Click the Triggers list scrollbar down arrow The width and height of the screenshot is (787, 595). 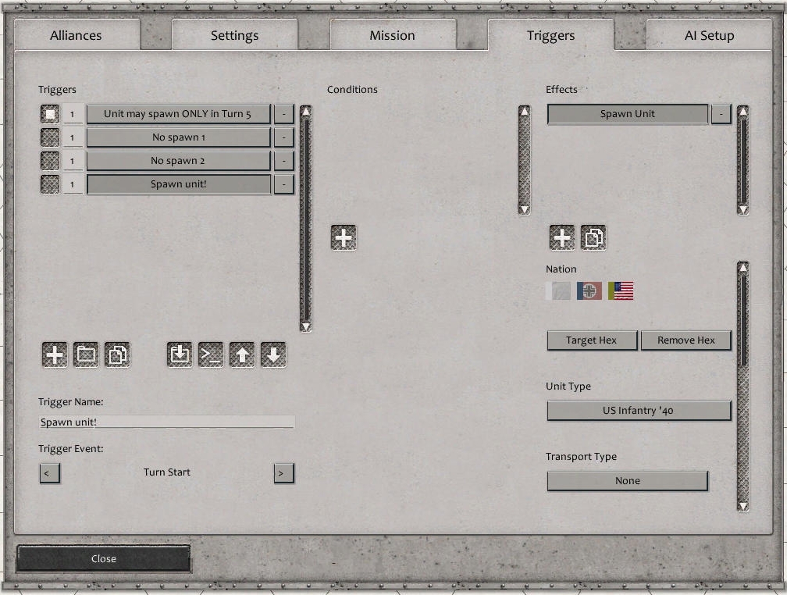tap(306, 327)
